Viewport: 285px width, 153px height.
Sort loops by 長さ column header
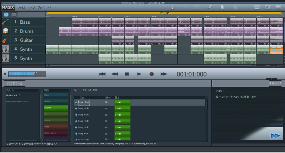(117, 98)
